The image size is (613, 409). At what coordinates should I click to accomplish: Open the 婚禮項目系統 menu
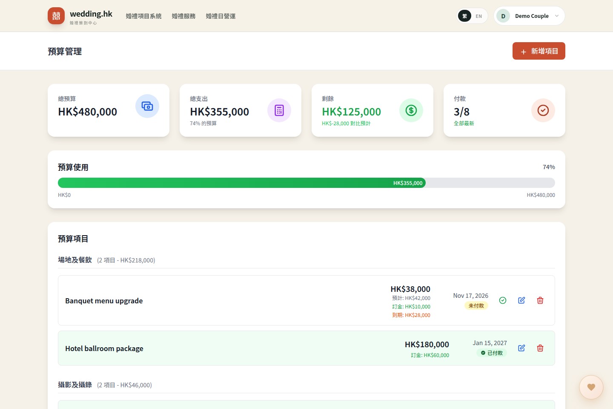[144, 16]
